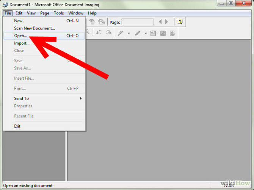
Task: Choose New from the File menu
Action: pos(44,21)
